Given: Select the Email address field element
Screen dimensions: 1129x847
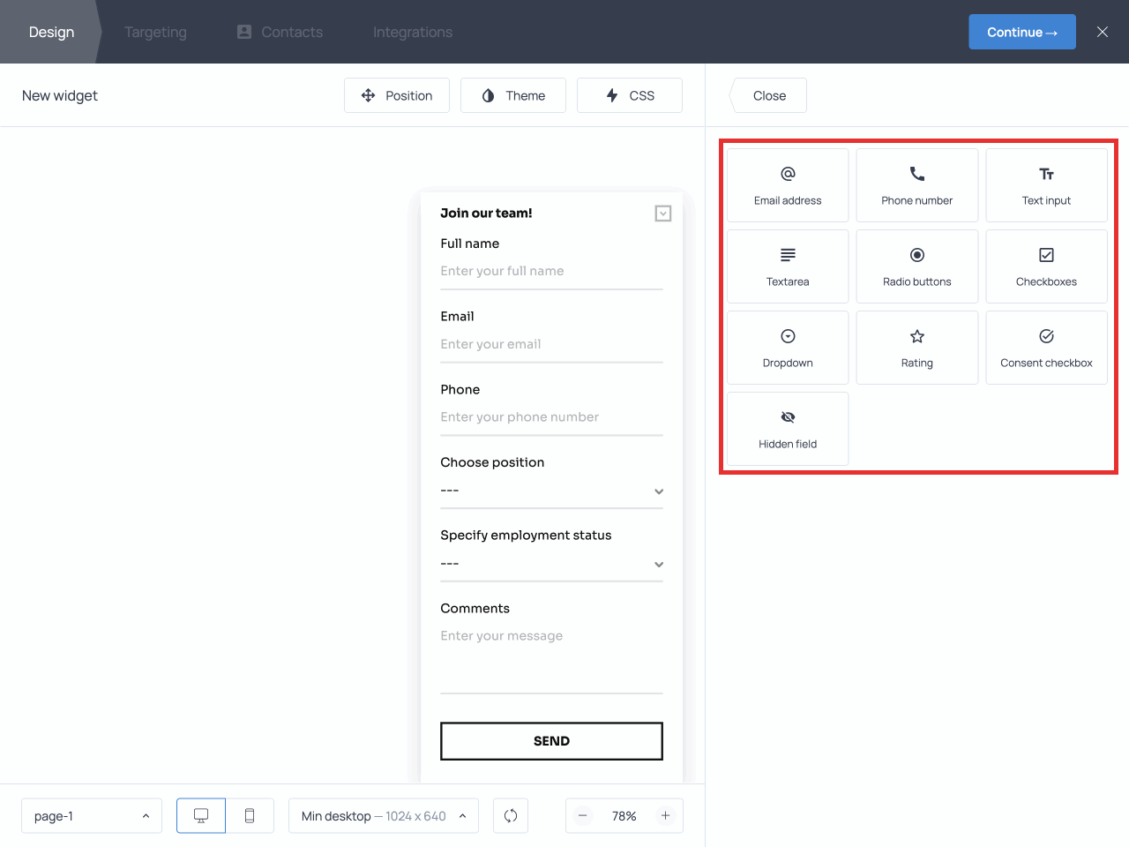Looking at the screenshot, I should [787, 185].
